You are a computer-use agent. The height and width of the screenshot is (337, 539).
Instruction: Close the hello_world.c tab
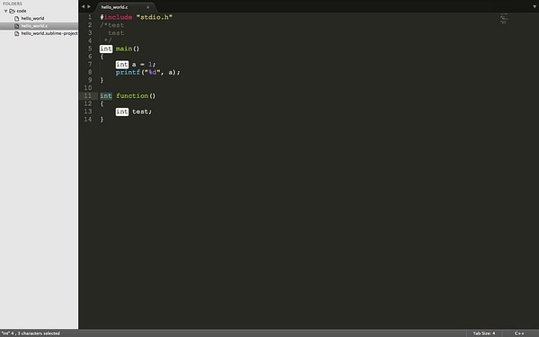tap(148, 7)
